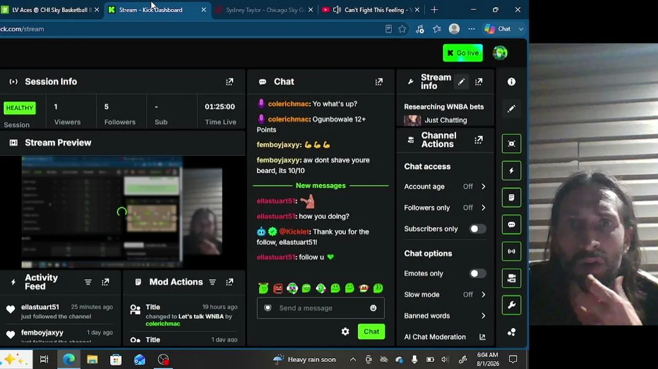Select femboyjaxyy in Activity Feed
Screen dimensions: 658x369
42,333
